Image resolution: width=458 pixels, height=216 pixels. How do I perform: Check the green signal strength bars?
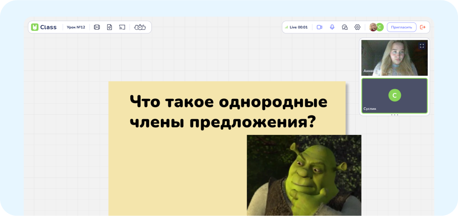pos(286,27)
